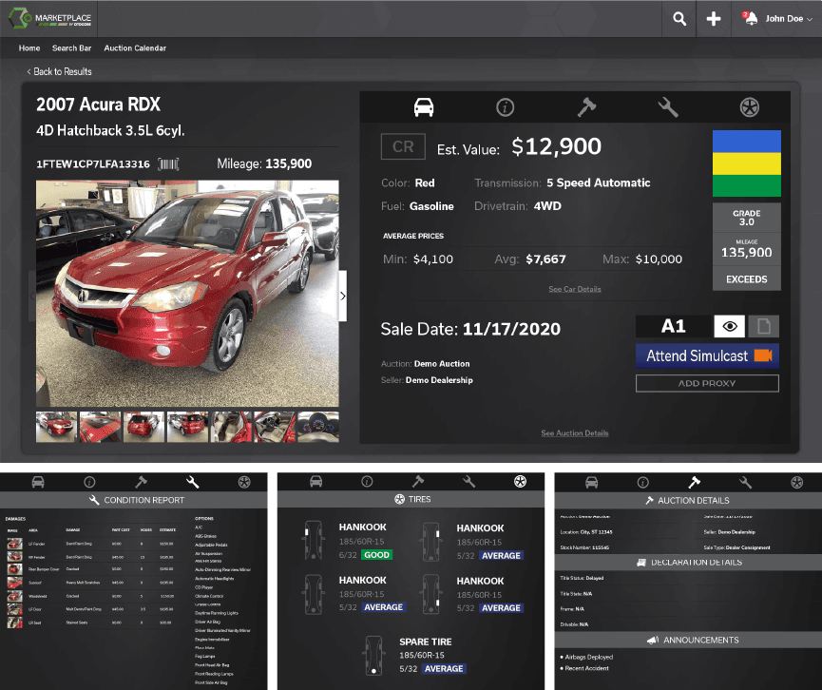The image size is (822, 690).
Task: Click the Marketplace logo
Action: click(x=49, y=18)
